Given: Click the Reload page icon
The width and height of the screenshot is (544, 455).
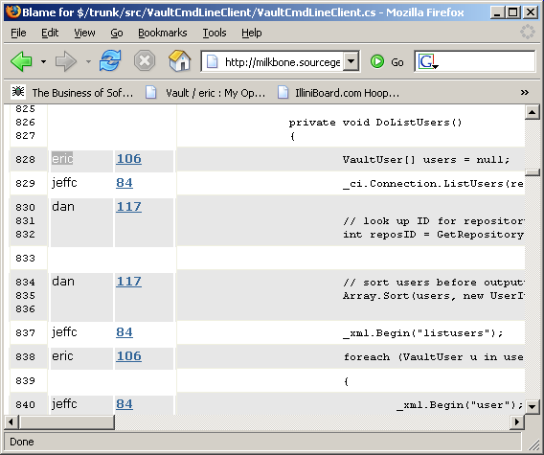Looking at the screenshot, I should click(110, 60).
